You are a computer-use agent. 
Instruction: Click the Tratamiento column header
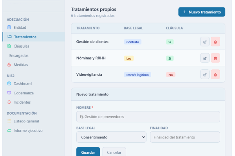88,28
